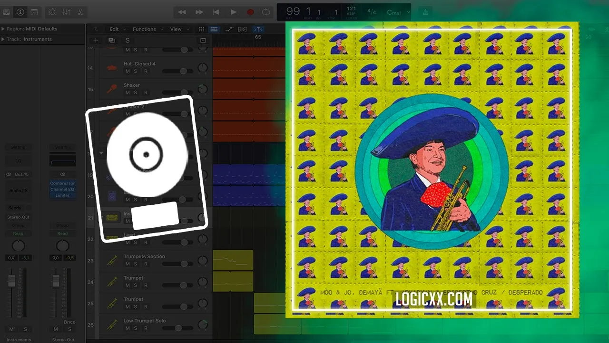Screen dimensions: 609x343
Task: Open Smart Controls dial icon
Action: [52, 12]
